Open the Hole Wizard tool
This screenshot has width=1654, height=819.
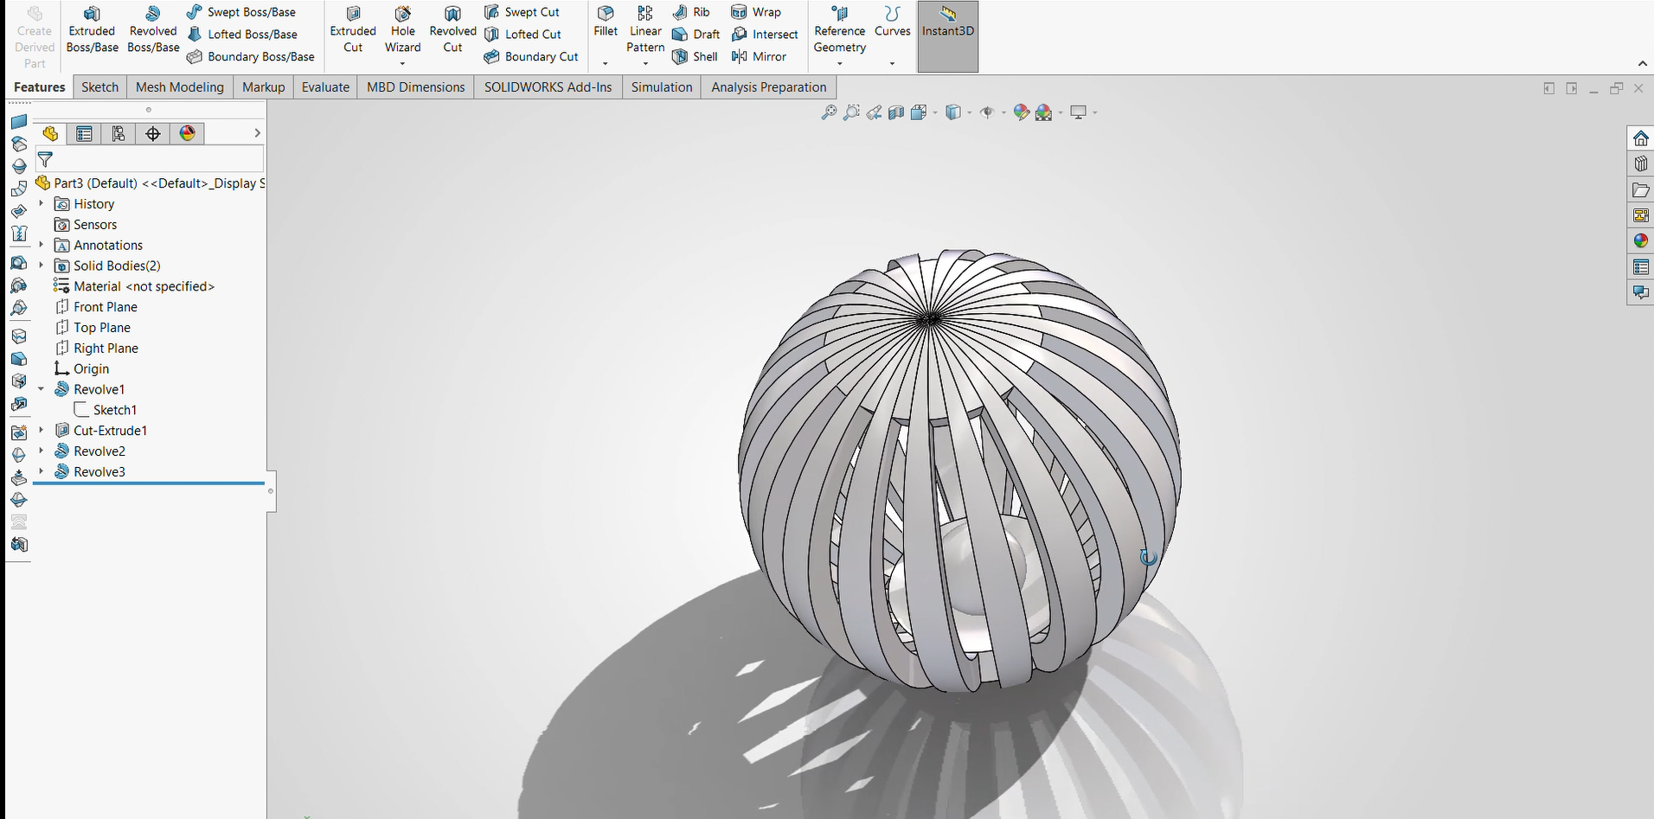pos(403,29)
